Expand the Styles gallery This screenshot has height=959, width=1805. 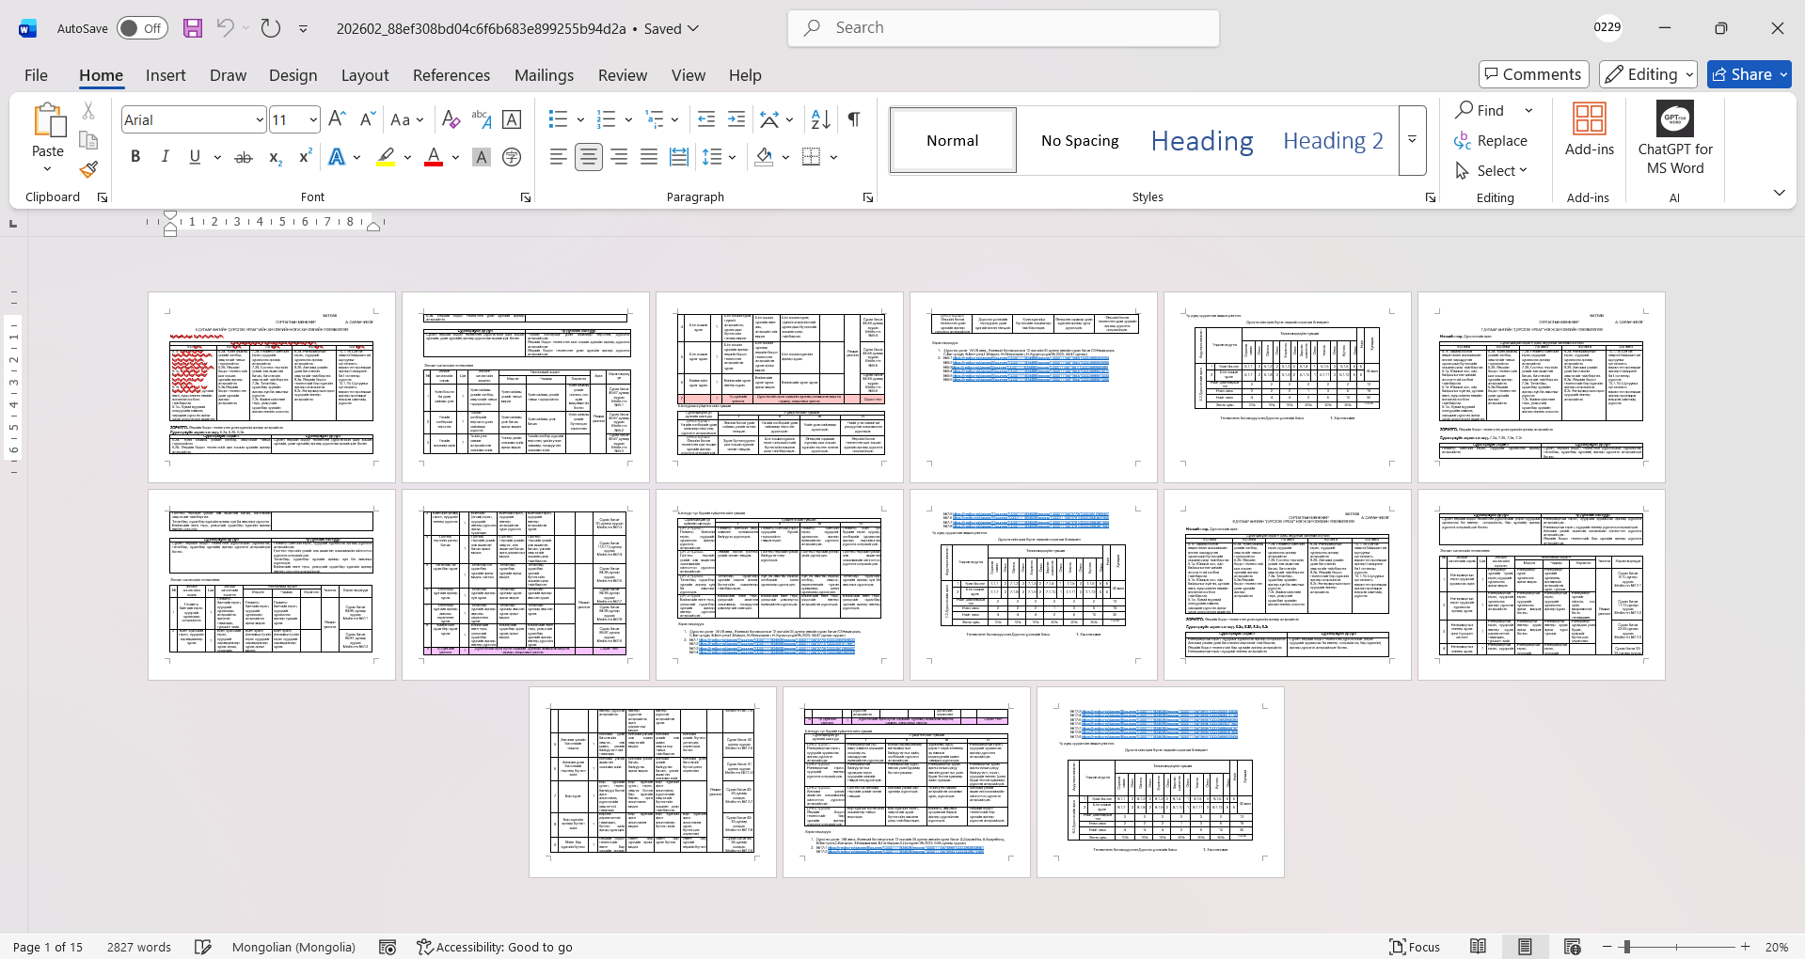(x=1412, y=140)
